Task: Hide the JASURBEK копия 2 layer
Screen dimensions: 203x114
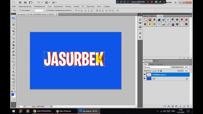Action: pos(145,75)
